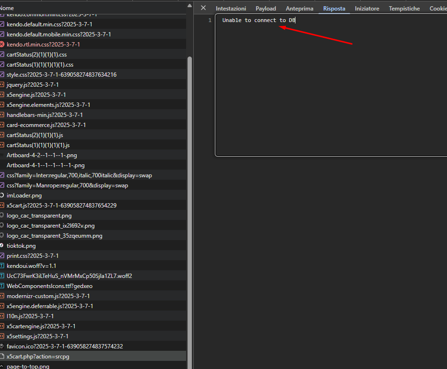
Task: Click the Nome column header
Action: 7,8
